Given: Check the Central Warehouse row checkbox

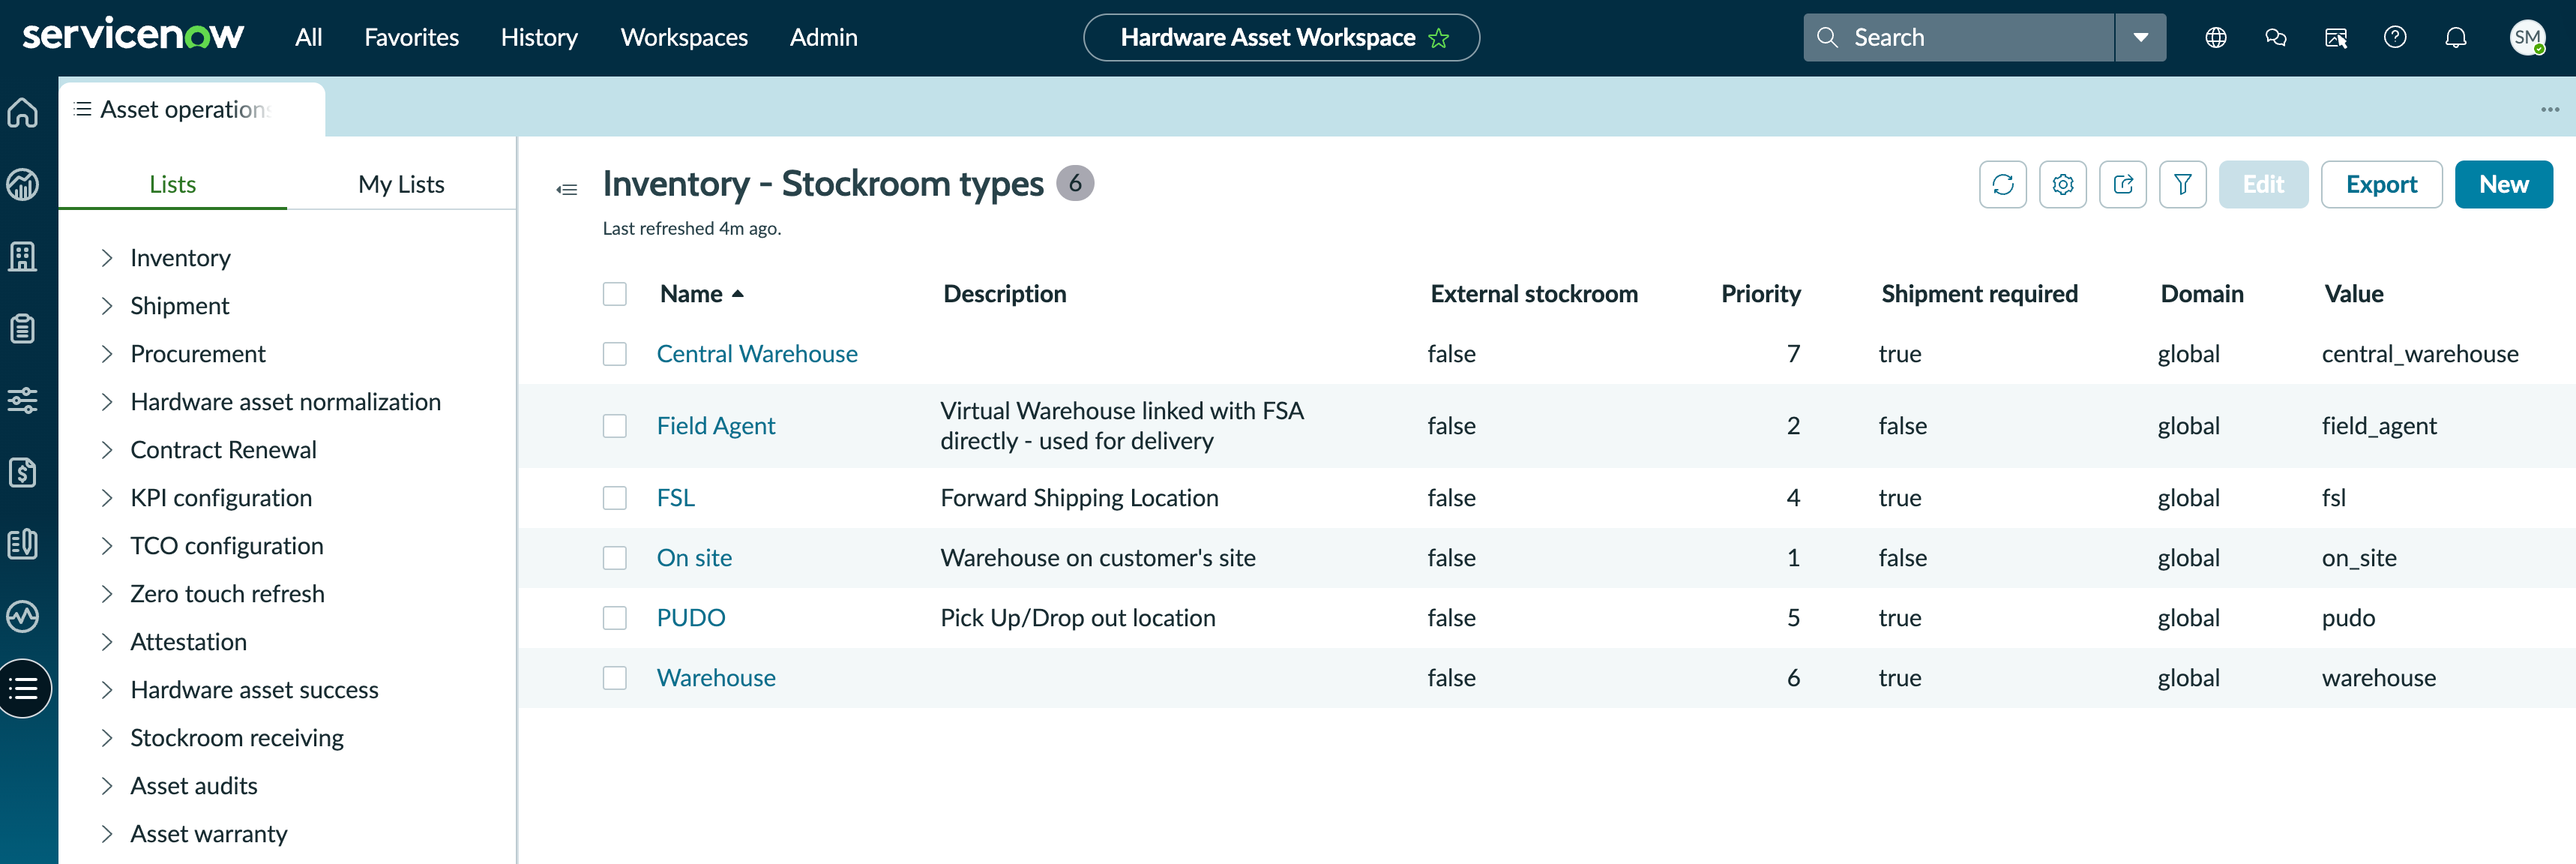Looking at the screenshot, I should pos(614,354).
